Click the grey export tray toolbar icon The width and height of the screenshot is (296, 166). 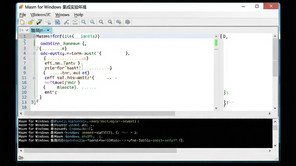tap(75, 22)
